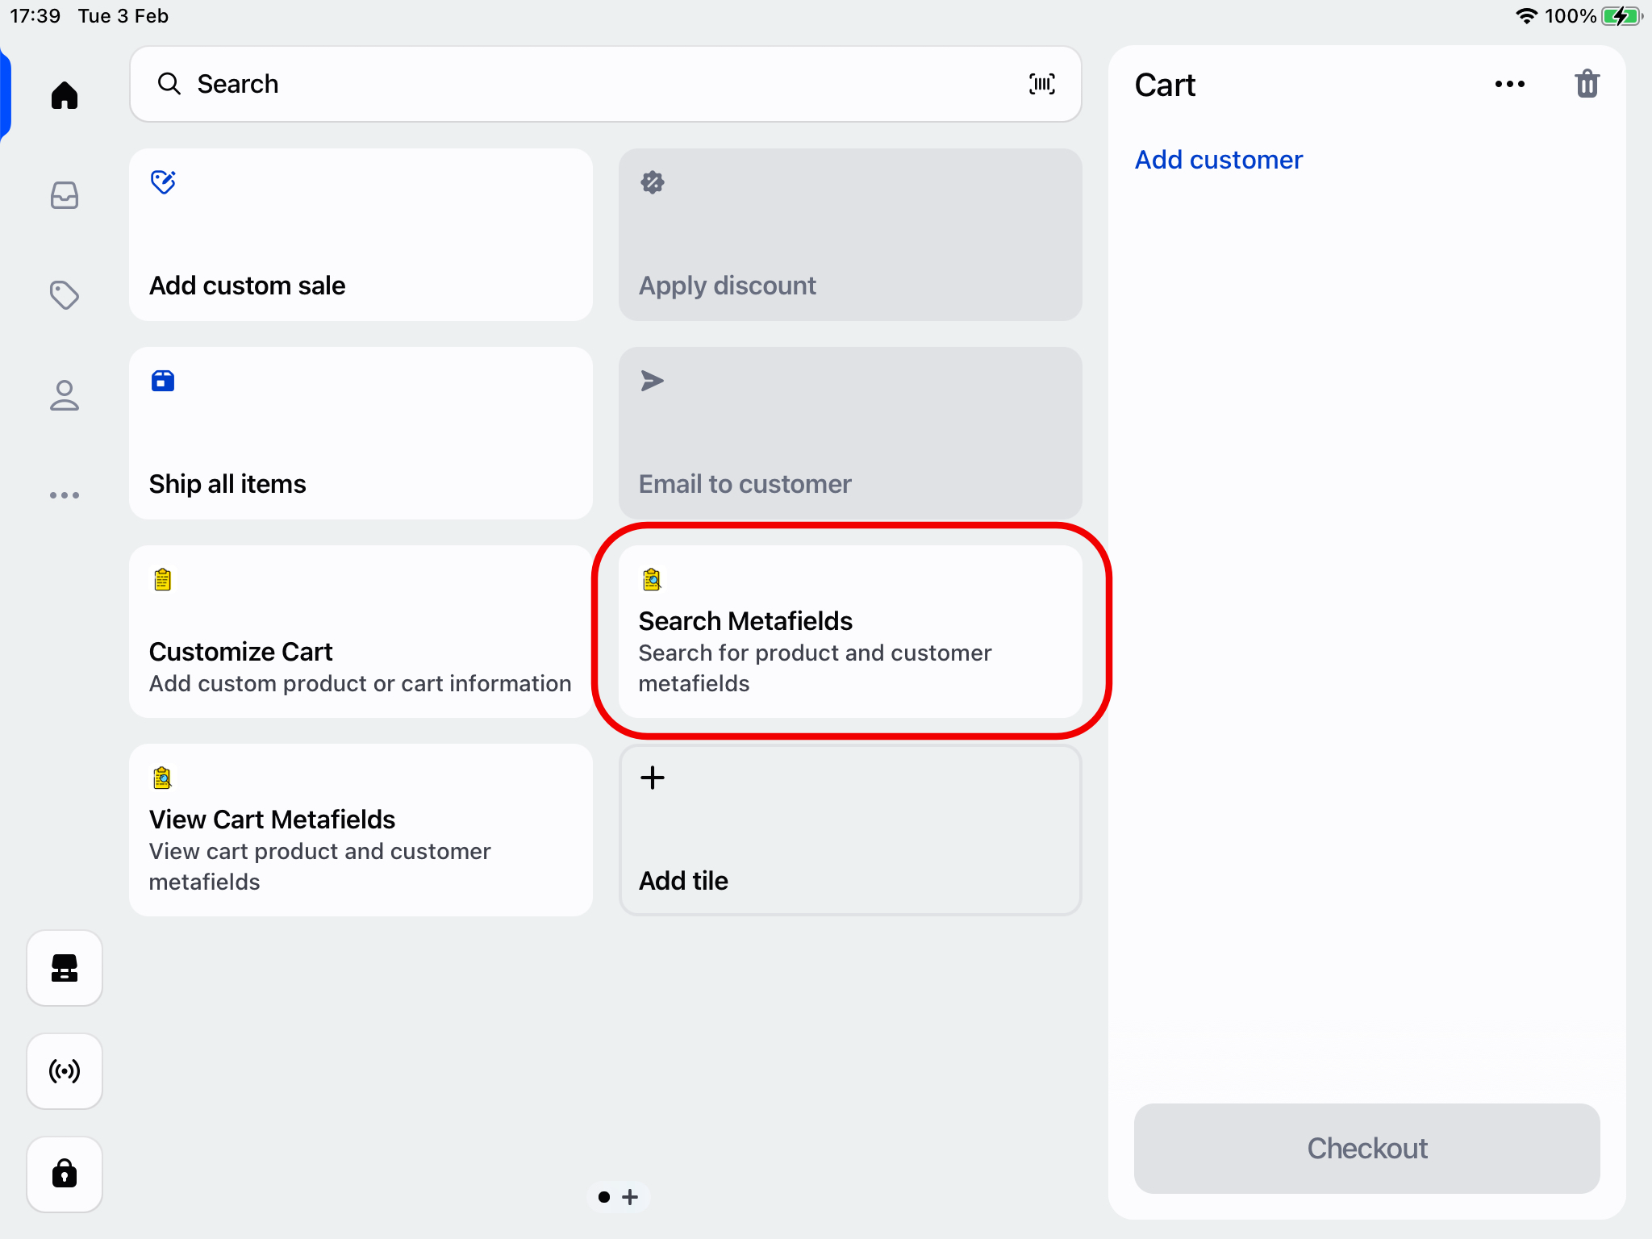The width and height of the screenshot is (1652, 1239).
Task: Select the first grid page dot
Action: coord(604,1197)
